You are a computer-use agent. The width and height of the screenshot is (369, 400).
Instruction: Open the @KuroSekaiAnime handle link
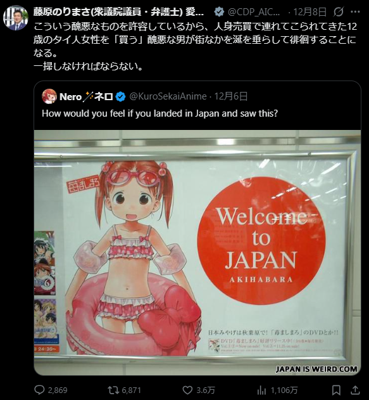168,96
